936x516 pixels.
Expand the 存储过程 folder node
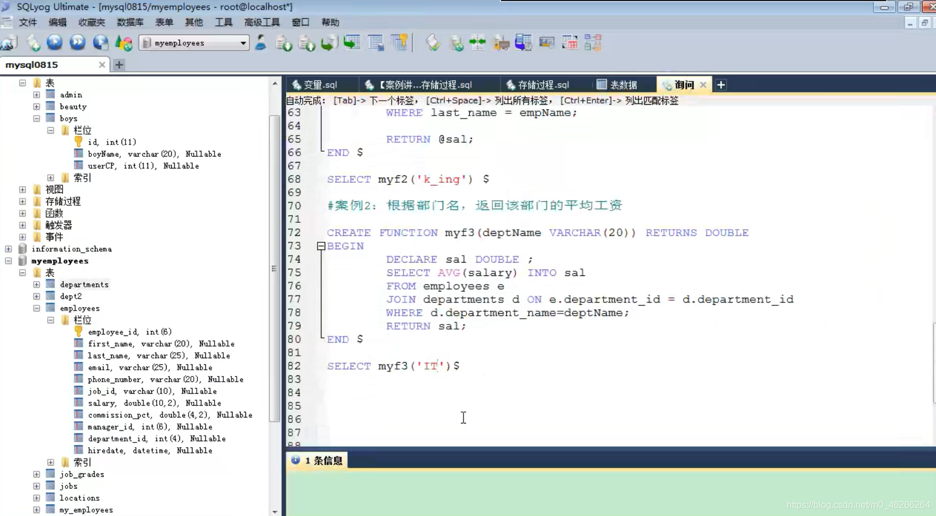tap(23, 201)
